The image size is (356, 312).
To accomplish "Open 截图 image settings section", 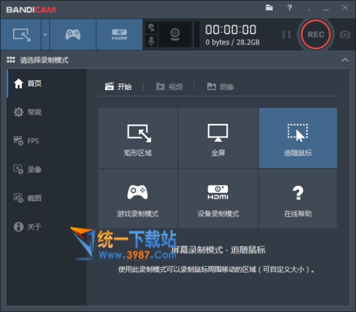I will pyautogui.click(x=46, y=198).
